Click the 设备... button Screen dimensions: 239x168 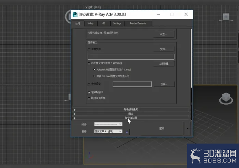click(x=164, y=84)
